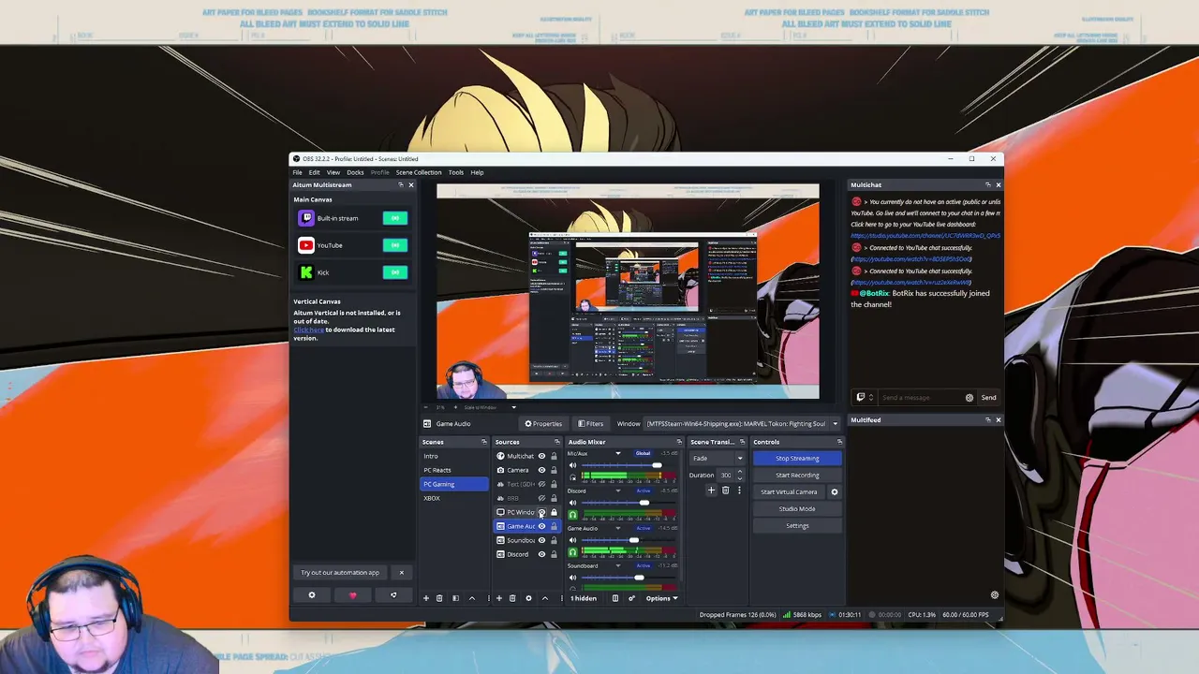Screen dimensions: 1199x674
Task: Unlock the PC Window source
Action: click(554, 512)
